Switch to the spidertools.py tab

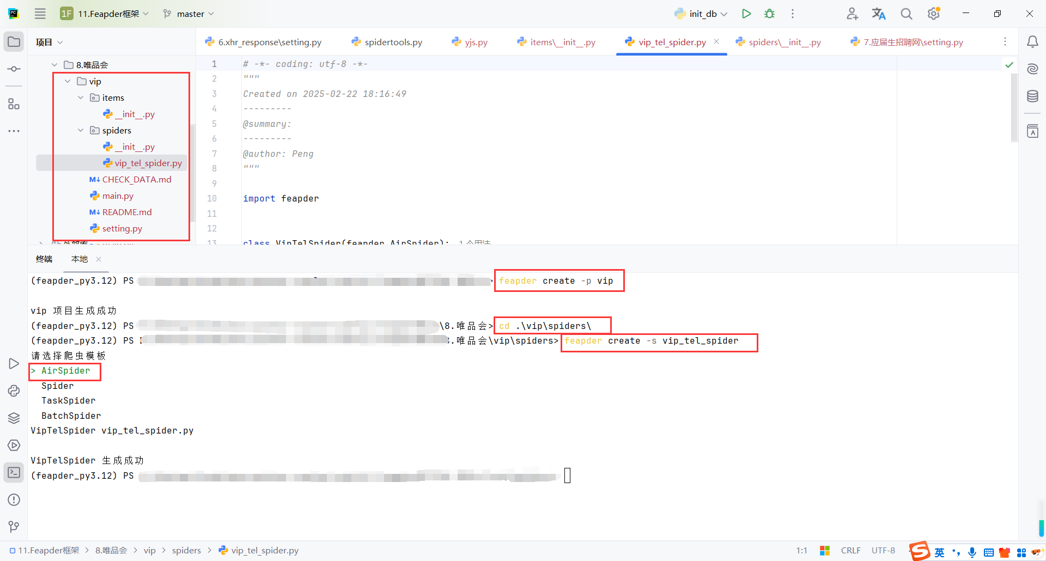coord(392,41)
